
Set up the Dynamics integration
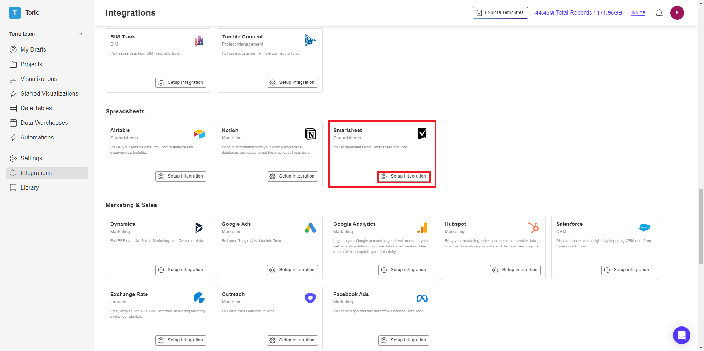click(181, 270)
